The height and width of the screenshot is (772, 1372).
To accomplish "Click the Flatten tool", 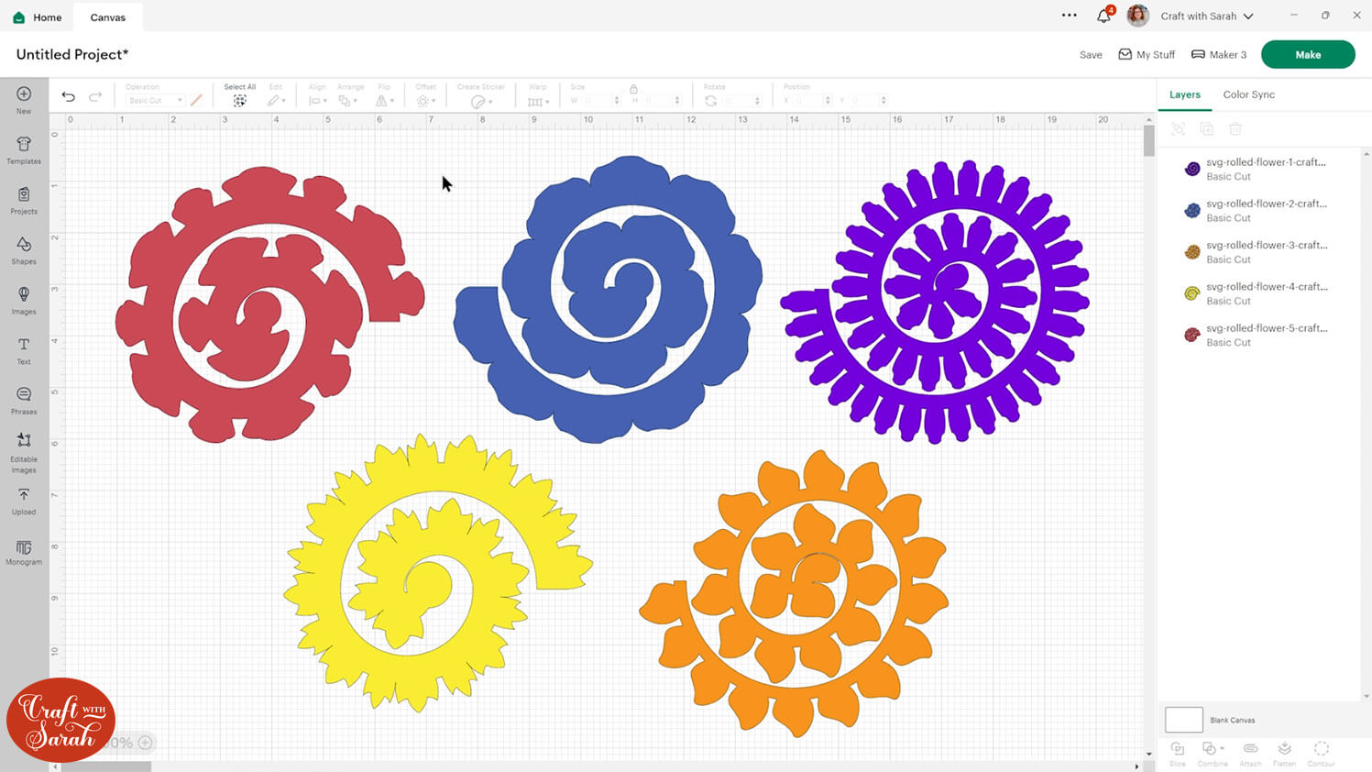I will point(1285,754).
